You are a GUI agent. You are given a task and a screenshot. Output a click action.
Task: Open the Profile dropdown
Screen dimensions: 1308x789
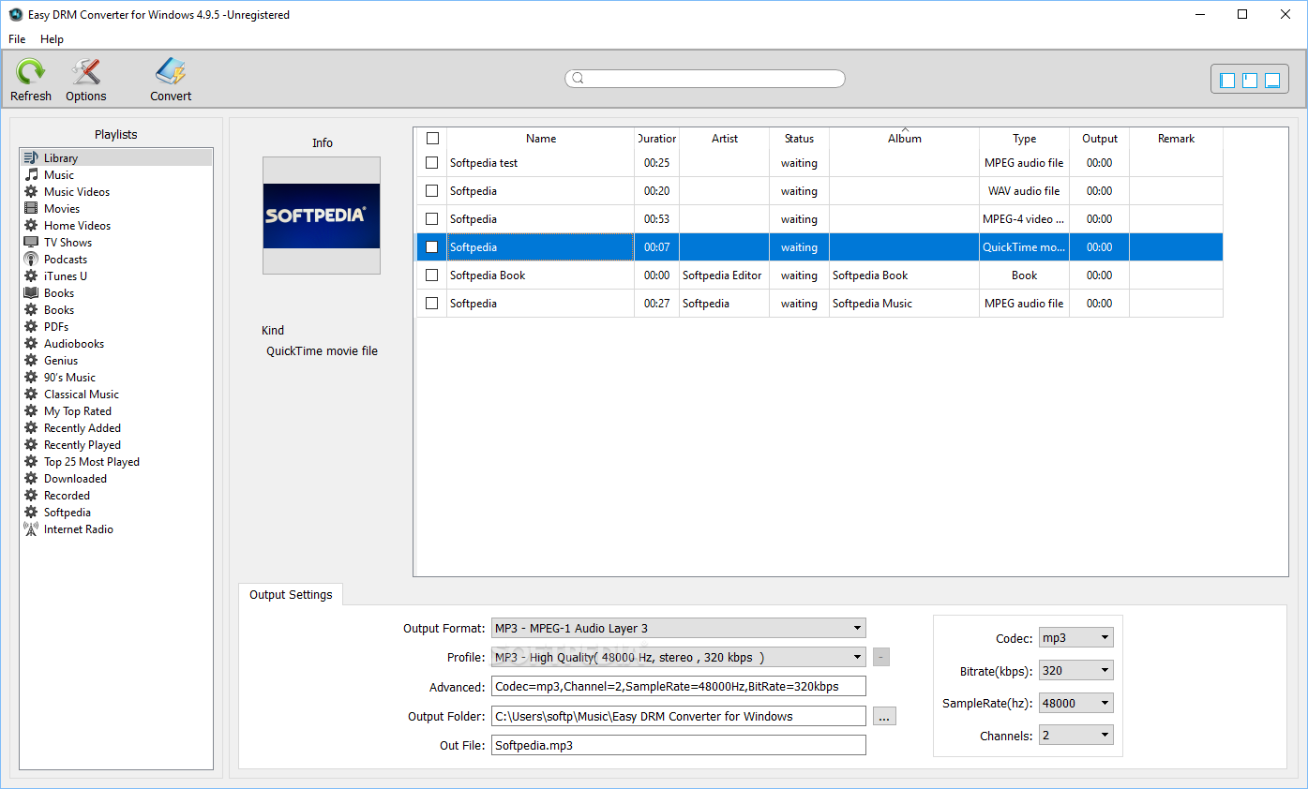(678, 657)
